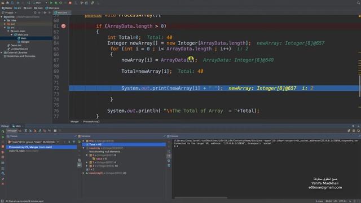361x203 pixels.
Task: Force step into with the red arrow icon
Action: coord(35,131)
